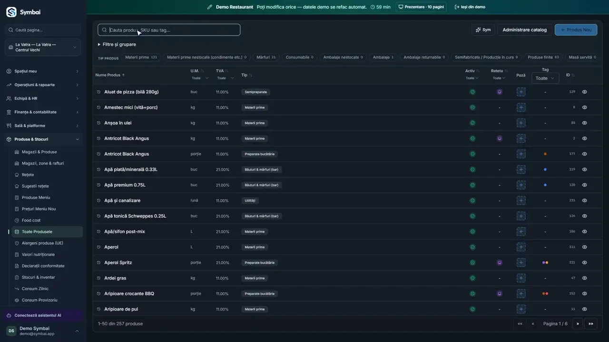View details for Apă/sifon post-mix
This screenshot has width=609, height=342.
point(585,232)
